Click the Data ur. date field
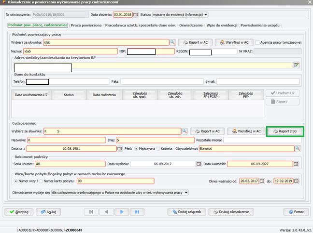Image resolution: width=313 pixels, height=233 pixels. (71, 149)
